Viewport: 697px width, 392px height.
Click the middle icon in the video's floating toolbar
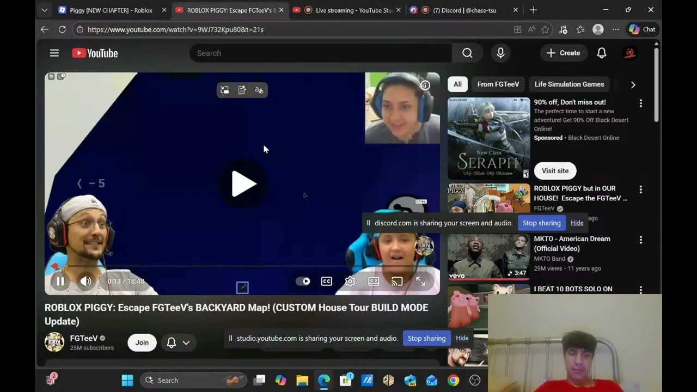pyautogui.click(x=242, y=90)
